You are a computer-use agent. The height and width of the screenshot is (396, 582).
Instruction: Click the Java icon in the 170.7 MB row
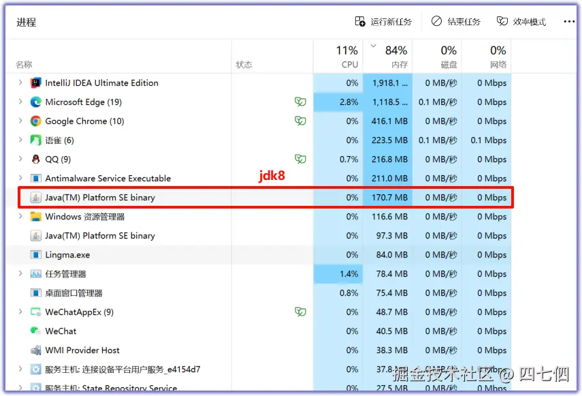pyautogui.click(x=35, y=197)
